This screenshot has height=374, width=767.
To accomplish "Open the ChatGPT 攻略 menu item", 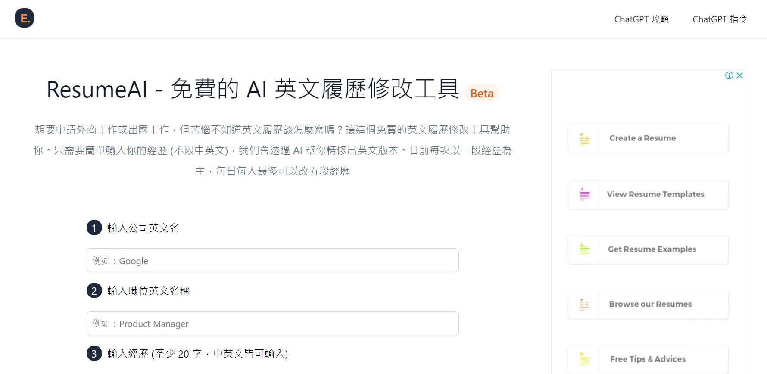I will coord(641,19).
